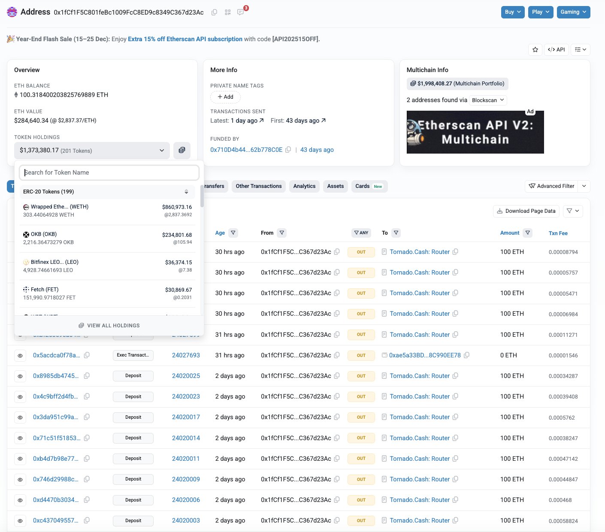
Task: Collapse the Token Holdings dropdown
Action: [x=162, y=151]
